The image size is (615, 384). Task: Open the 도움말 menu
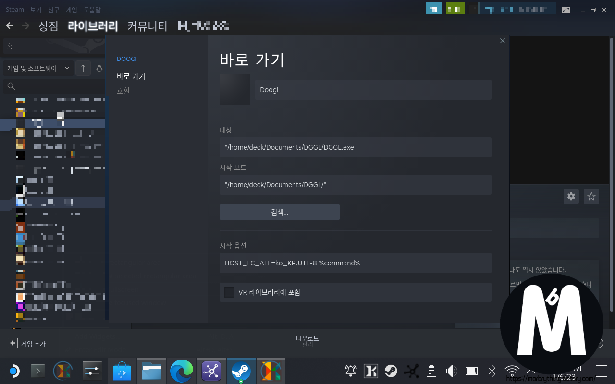click(x=92, y=10)
